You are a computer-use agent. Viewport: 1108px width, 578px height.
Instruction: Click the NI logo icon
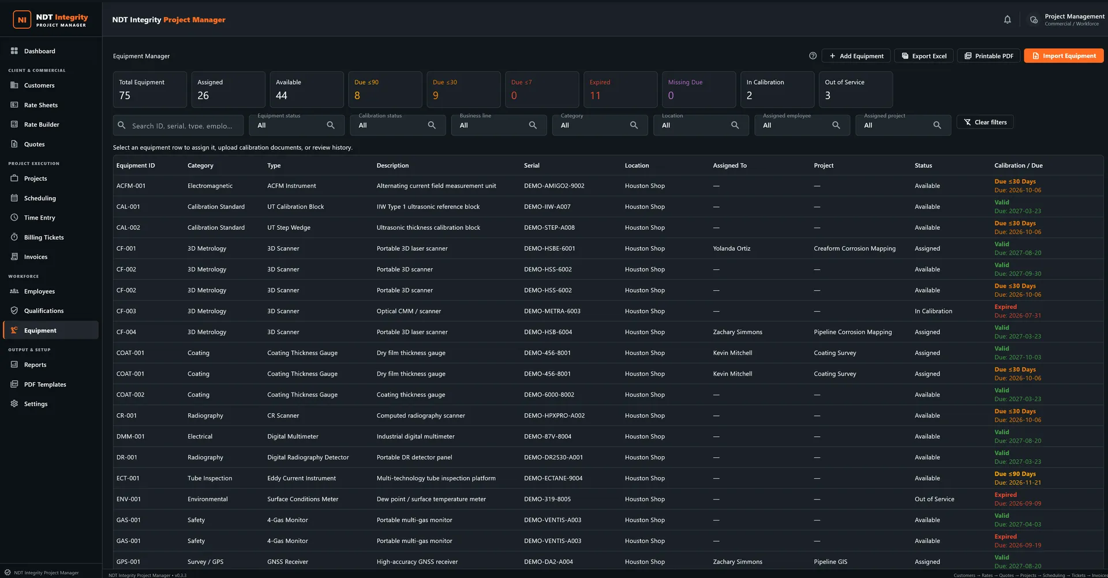point(22,20)
